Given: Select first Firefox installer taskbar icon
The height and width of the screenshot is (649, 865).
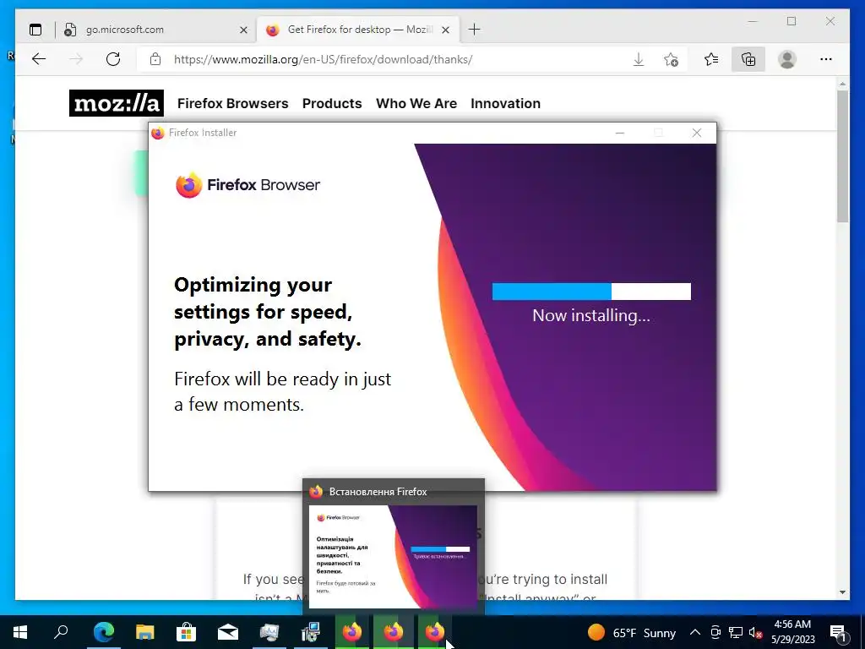Looking at the screenshot, I should click(352, 632).
